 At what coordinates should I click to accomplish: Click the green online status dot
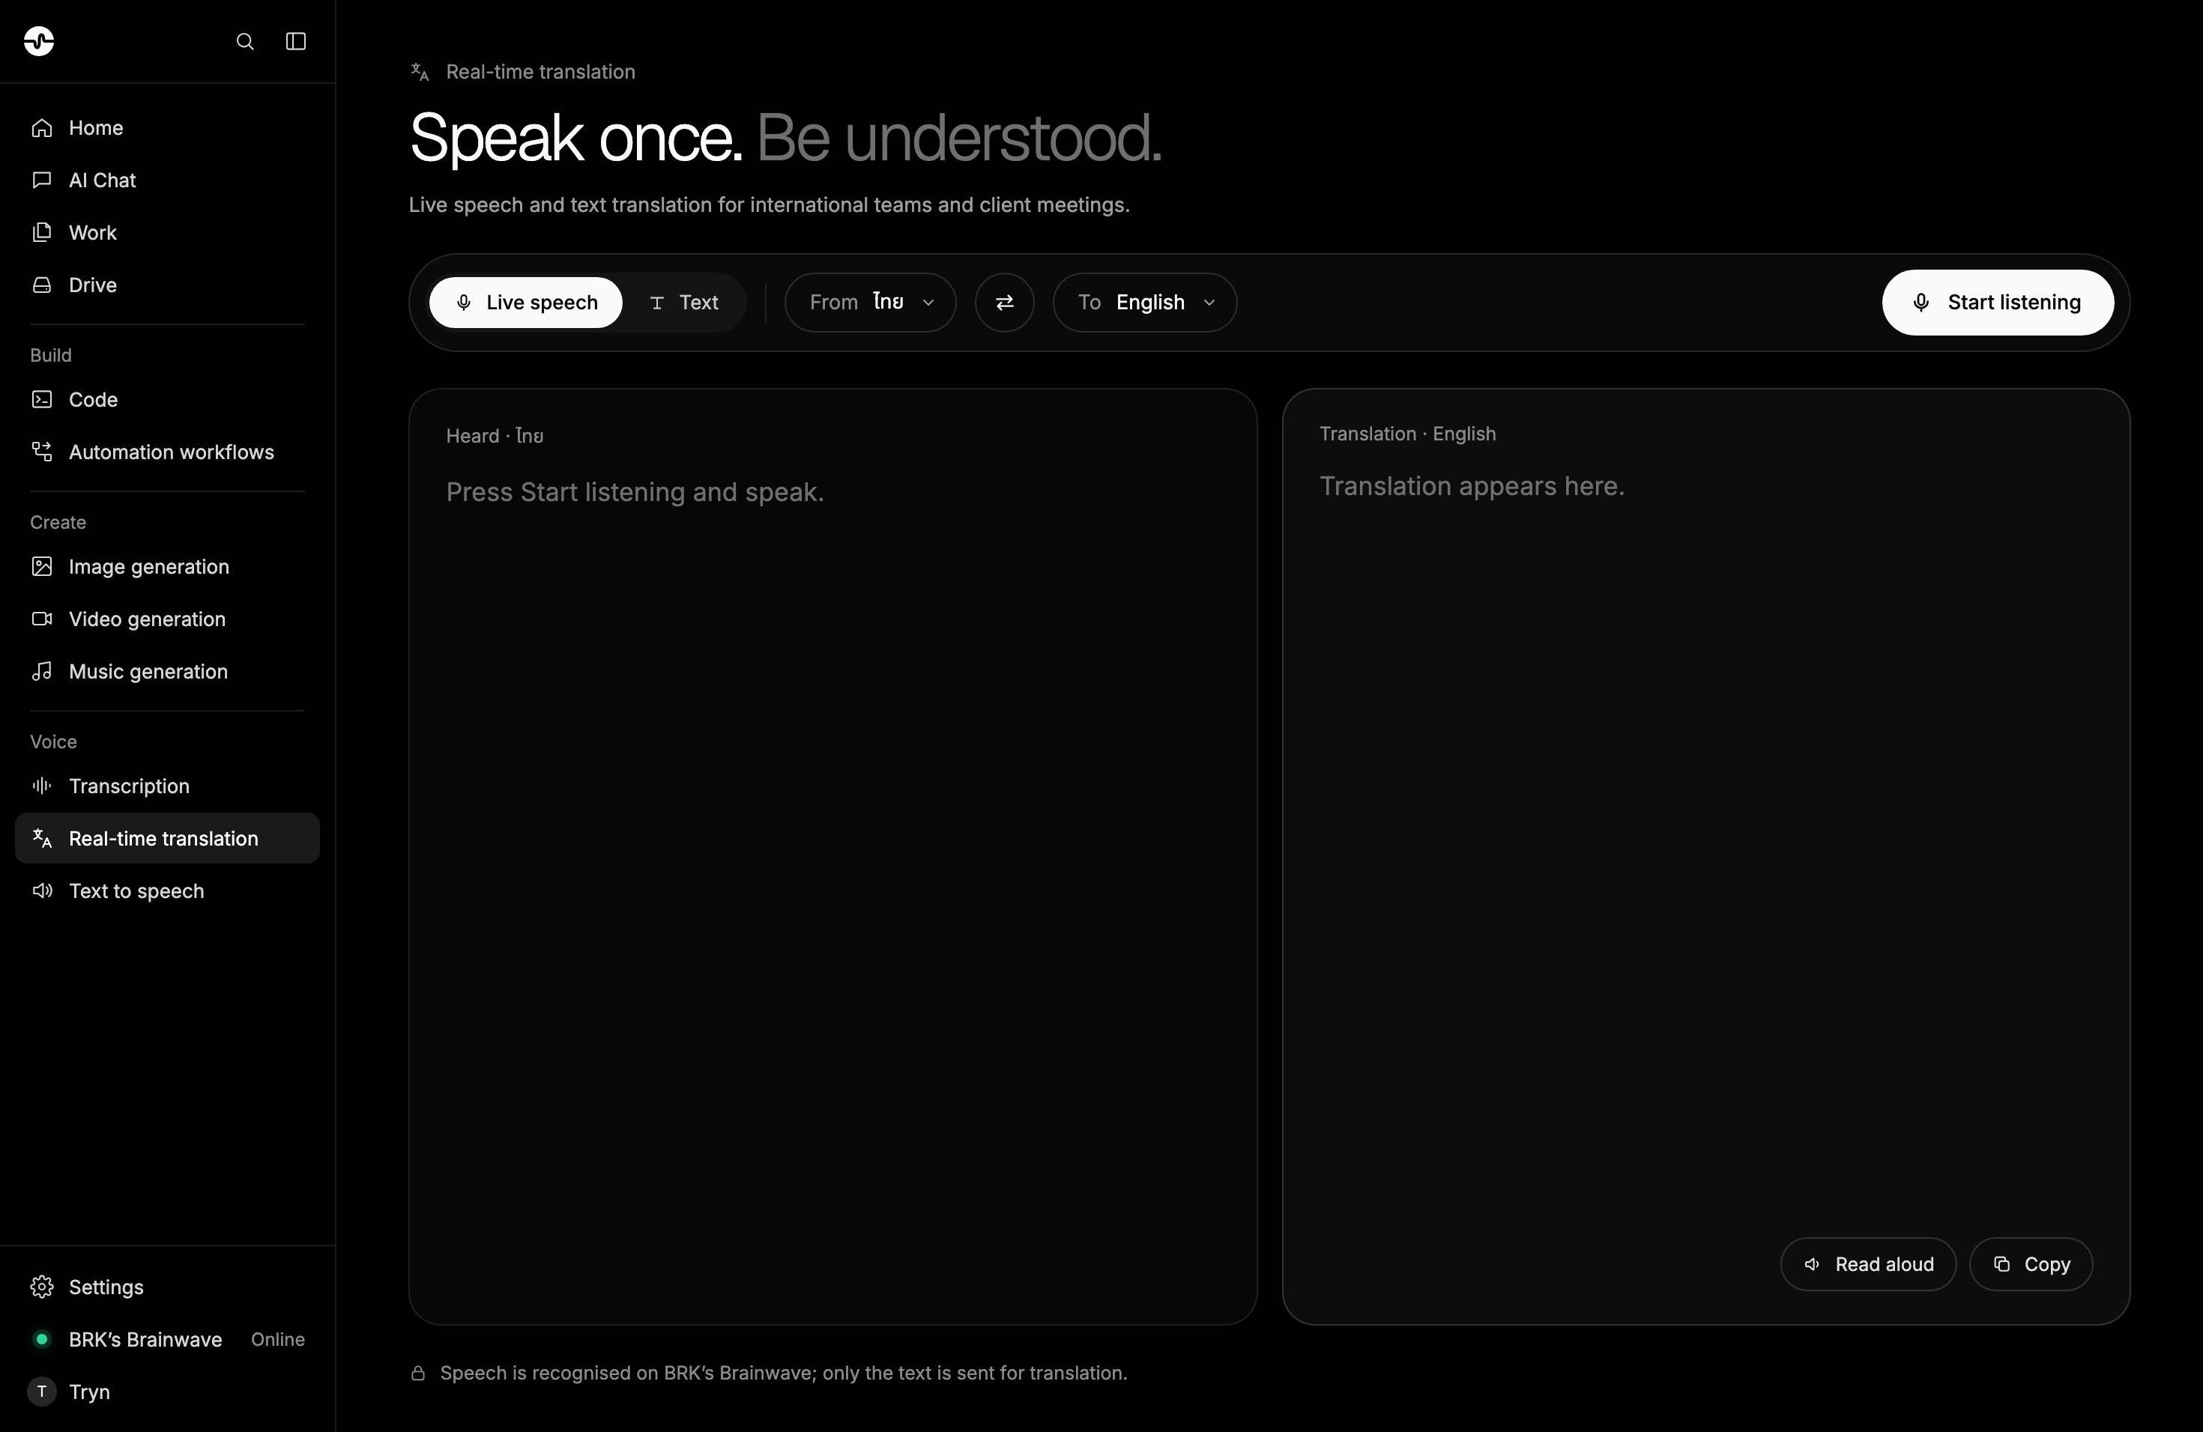(42, 1338)
